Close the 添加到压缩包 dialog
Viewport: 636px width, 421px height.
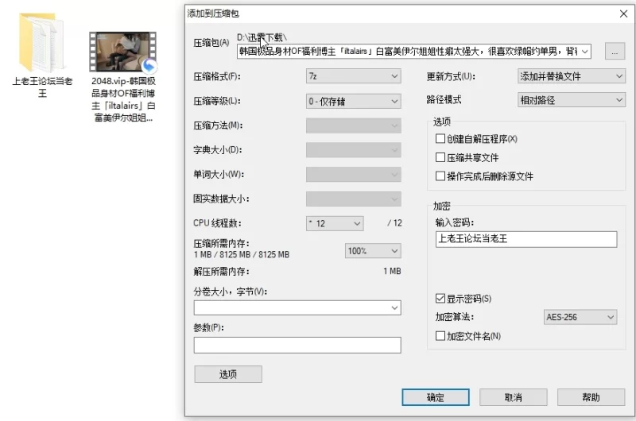[x=622, y=14]
